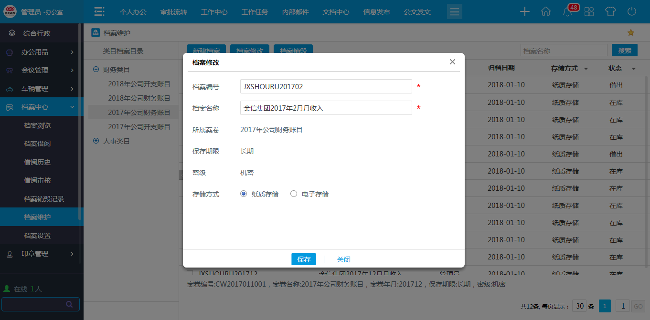Click the home icon in top bar
Image resolution: width=650 pixels, height=320 pixels.
pyautogui.click(x=546, y=11)
